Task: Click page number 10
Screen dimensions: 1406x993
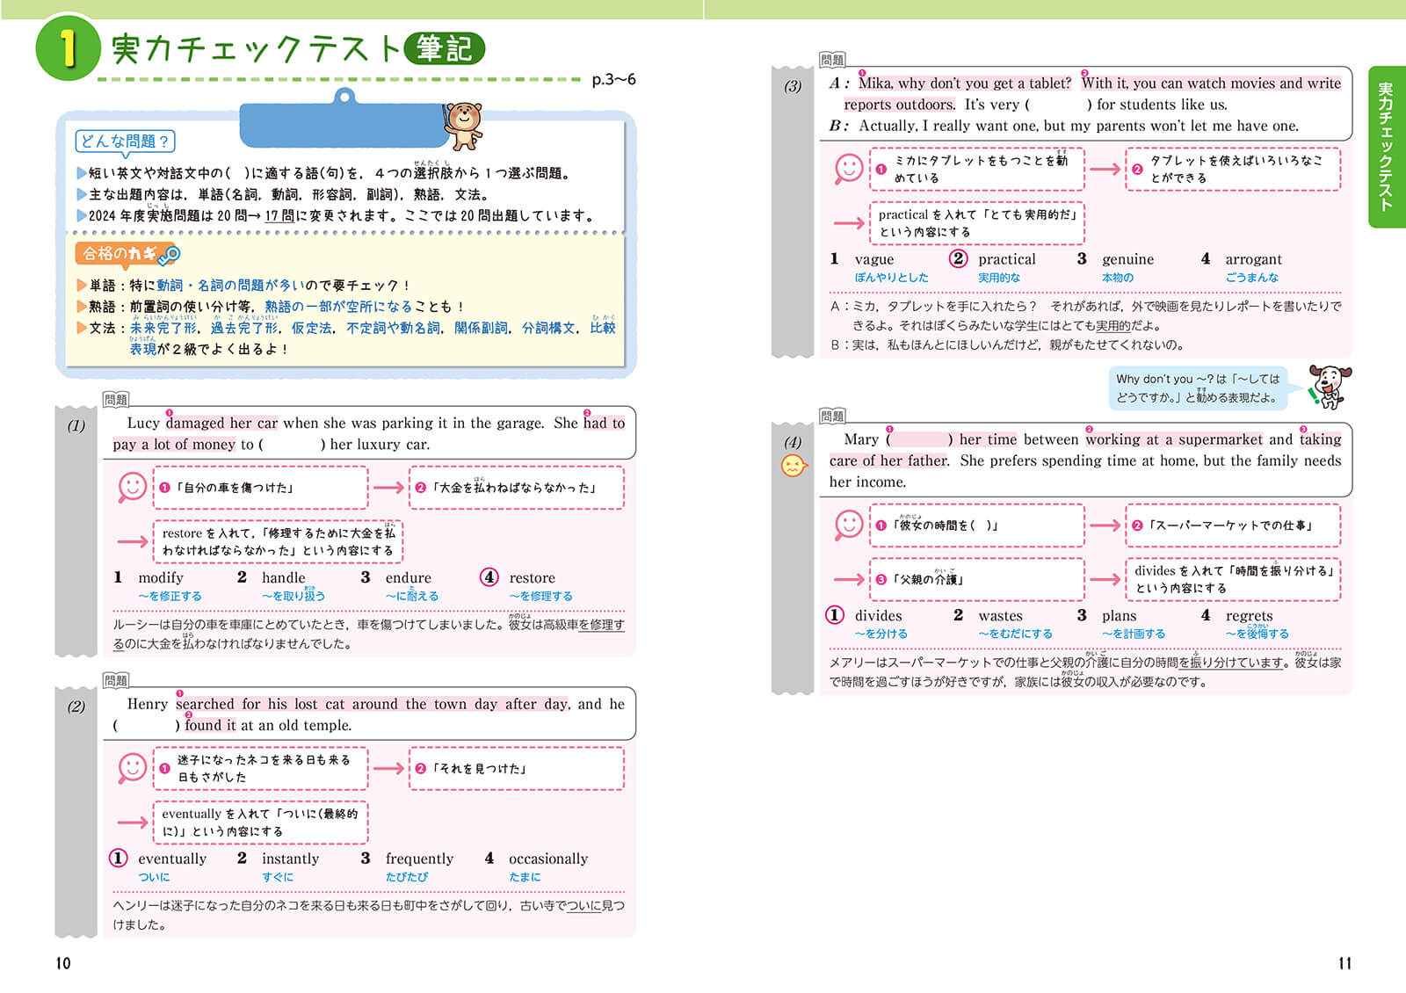Action: pyautogui.click(x=63, y=963)
